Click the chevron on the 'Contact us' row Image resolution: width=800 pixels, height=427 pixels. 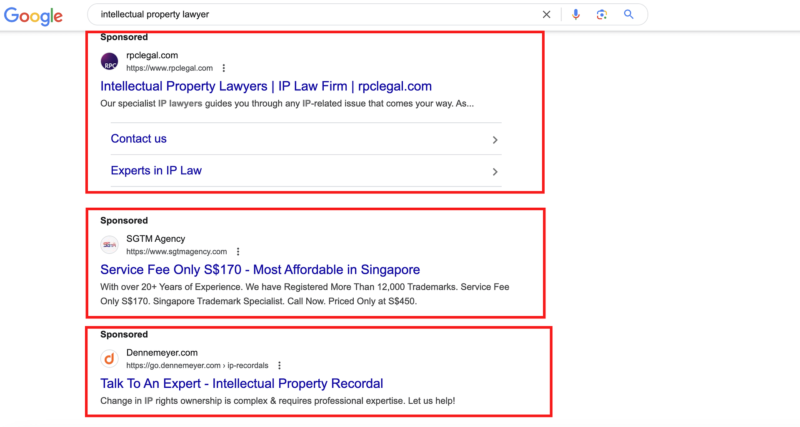click(495, 140)
